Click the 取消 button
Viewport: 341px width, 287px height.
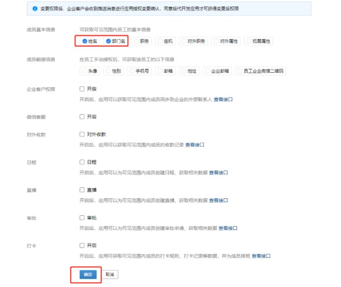[110, 274]
